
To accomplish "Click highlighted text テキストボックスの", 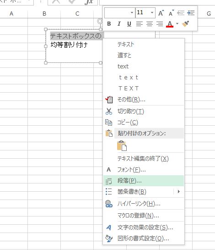I will (75, 36).
